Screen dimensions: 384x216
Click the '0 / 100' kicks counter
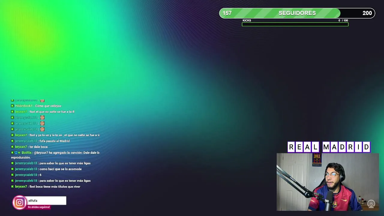pos(343,20)
